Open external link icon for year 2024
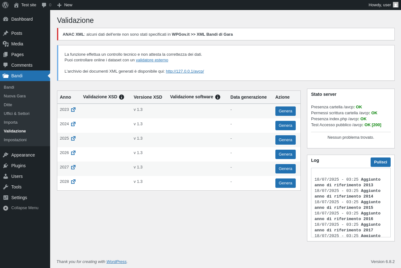Image resolution: width=401 pixels, height=268 pixels. 73,124
